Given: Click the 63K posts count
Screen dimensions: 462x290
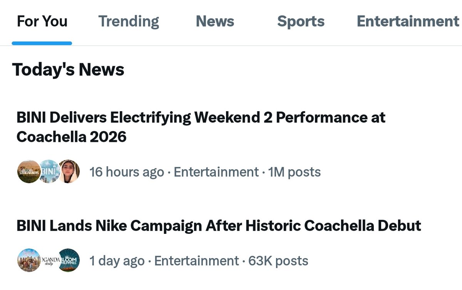Looking at the screenshot, I should pyautogui.click(x=278, y=261).
